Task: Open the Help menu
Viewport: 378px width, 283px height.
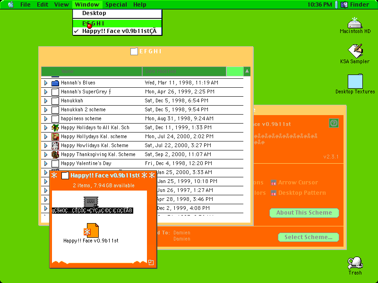Action: coord(139,5)
